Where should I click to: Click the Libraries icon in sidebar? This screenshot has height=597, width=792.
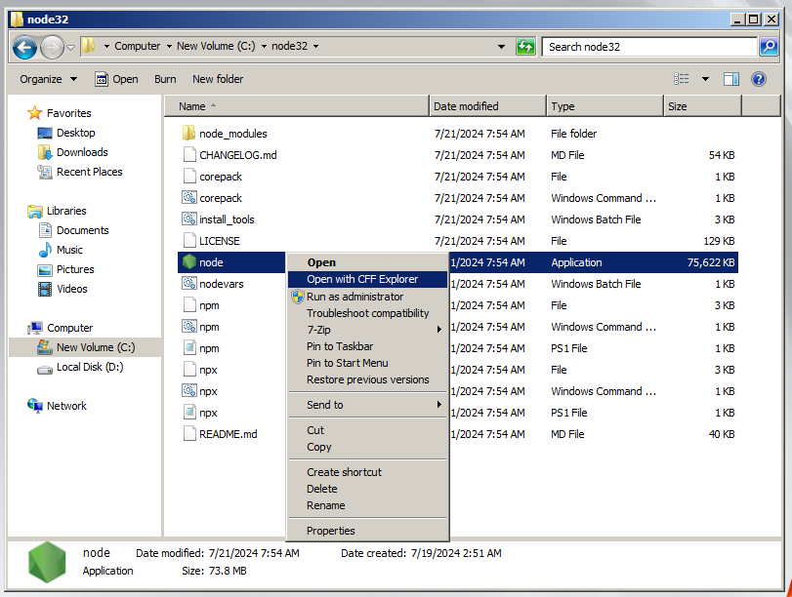pyautogui.click(x=35, y=211)
